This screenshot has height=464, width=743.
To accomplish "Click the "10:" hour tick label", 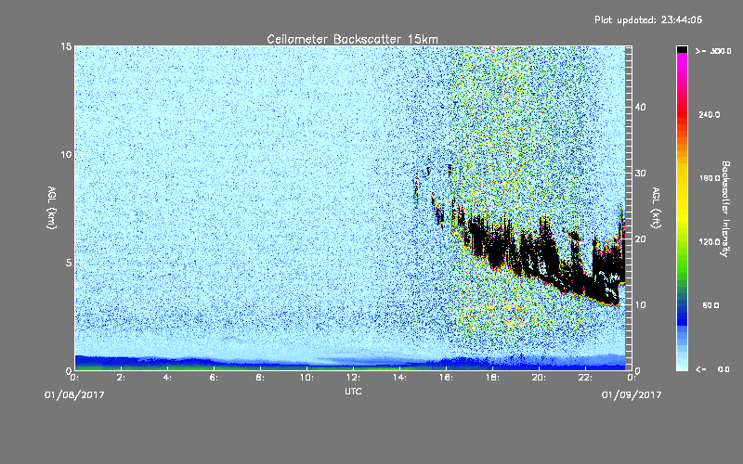I will 307,378.
